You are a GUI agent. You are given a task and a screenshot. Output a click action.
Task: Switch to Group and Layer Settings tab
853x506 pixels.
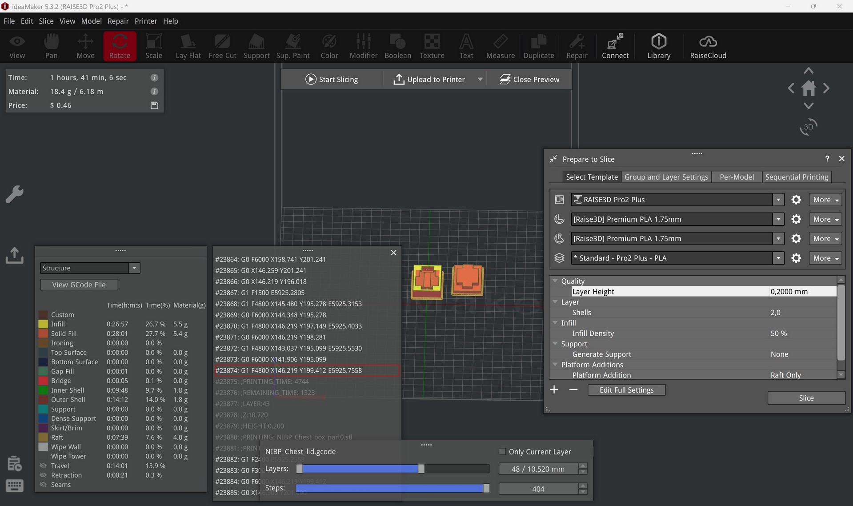point(666,177)
